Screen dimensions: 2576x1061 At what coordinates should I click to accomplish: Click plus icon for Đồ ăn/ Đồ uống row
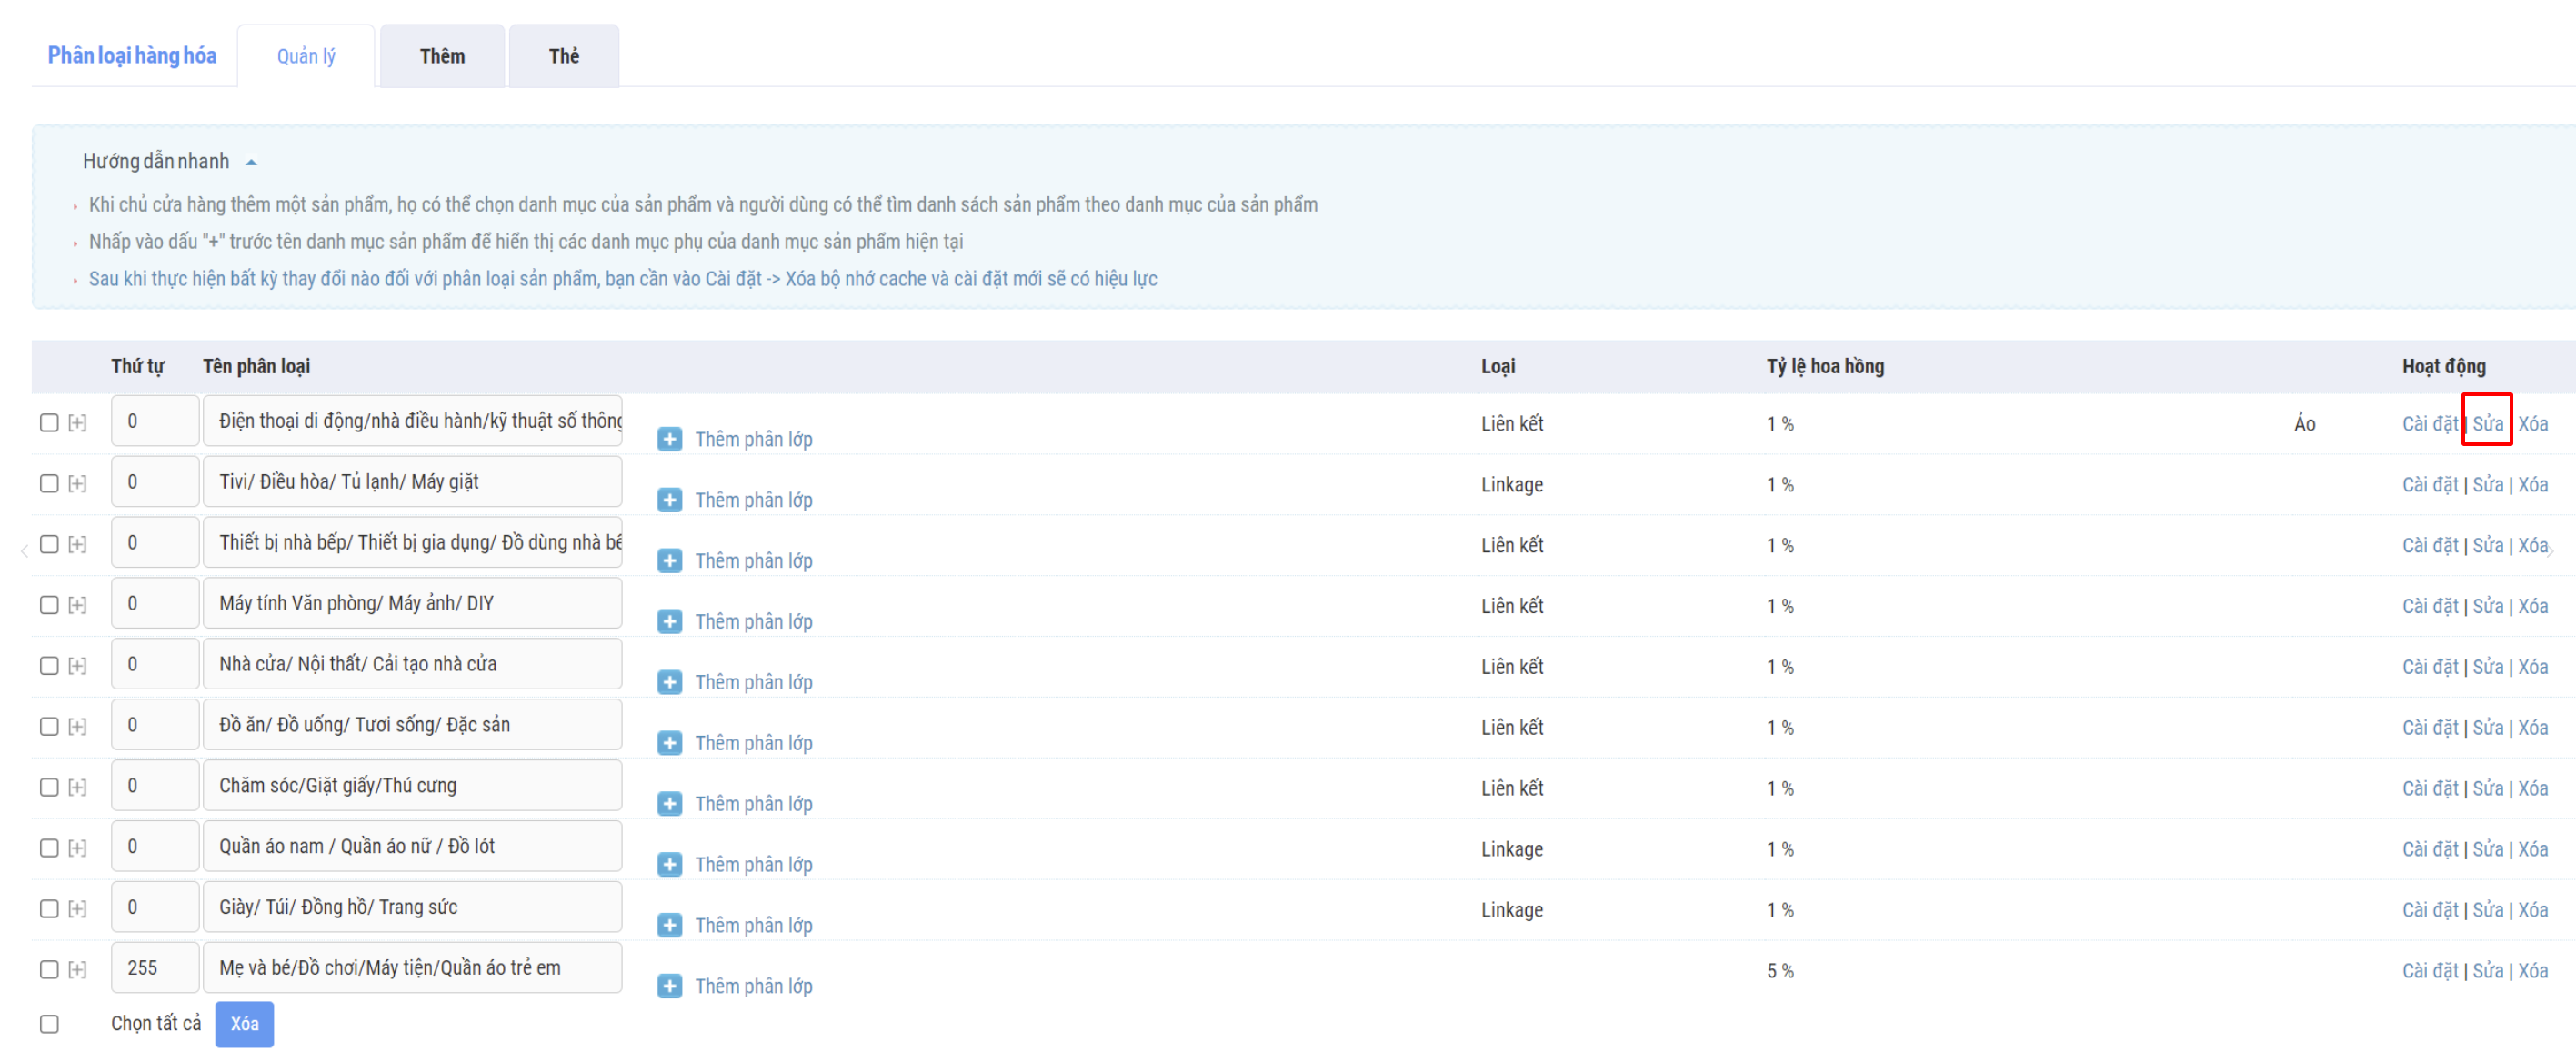click(x=669, y=743)
